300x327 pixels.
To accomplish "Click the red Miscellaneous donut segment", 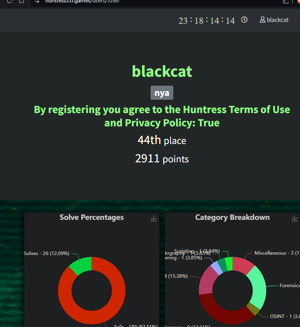I will (x=243, y=266).
